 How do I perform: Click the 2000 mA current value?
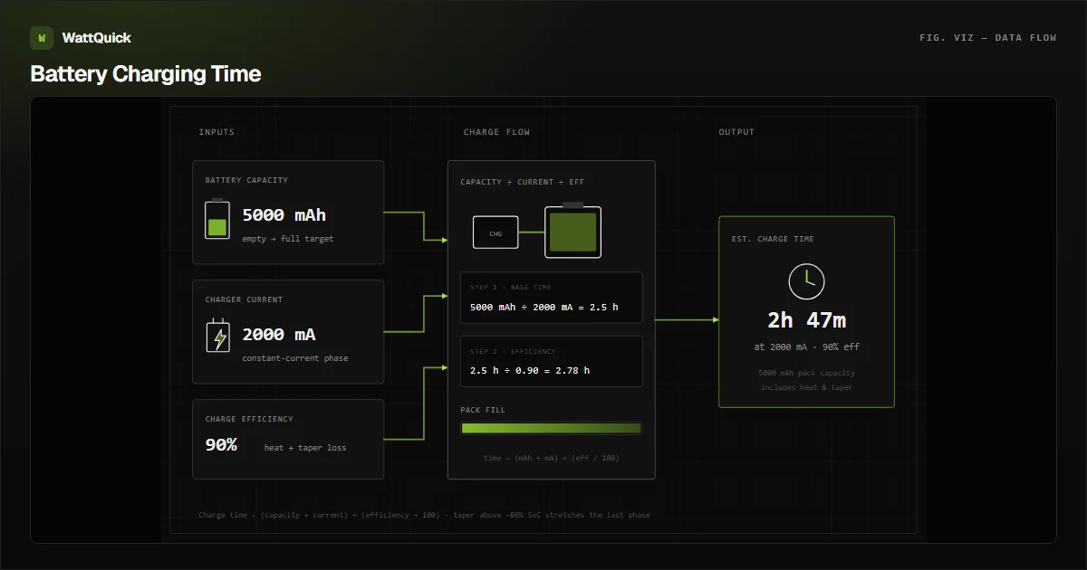(x=279, y=335)
